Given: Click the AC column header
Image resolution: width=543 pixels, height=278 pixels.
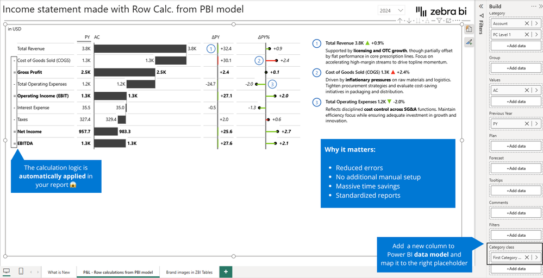Looking at the screenshot, I should (97, 37).
